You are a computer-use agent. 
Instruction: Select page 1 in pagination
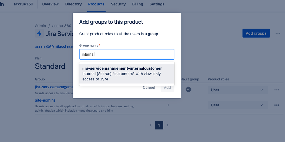159,125
